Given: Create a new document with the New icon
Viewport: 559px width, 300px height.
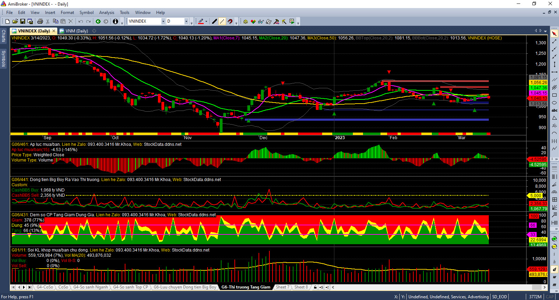Looking at the screenshot, I should coord(7,21).
